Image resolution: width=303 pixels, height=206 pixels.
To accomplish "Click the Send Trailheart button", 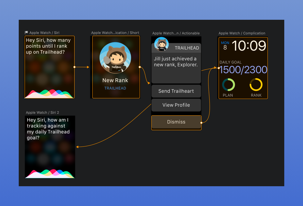I will point(176,91).
